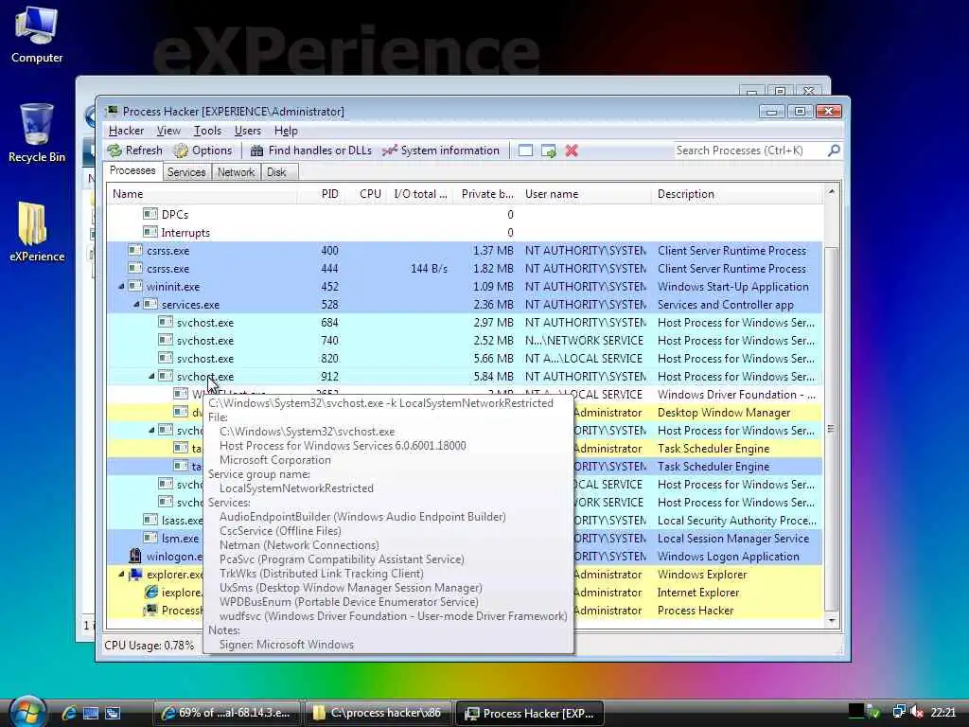The width and height of the screenshot is (969, 727).
Task: Open the Hacker menu
Action: coord(126,131)
